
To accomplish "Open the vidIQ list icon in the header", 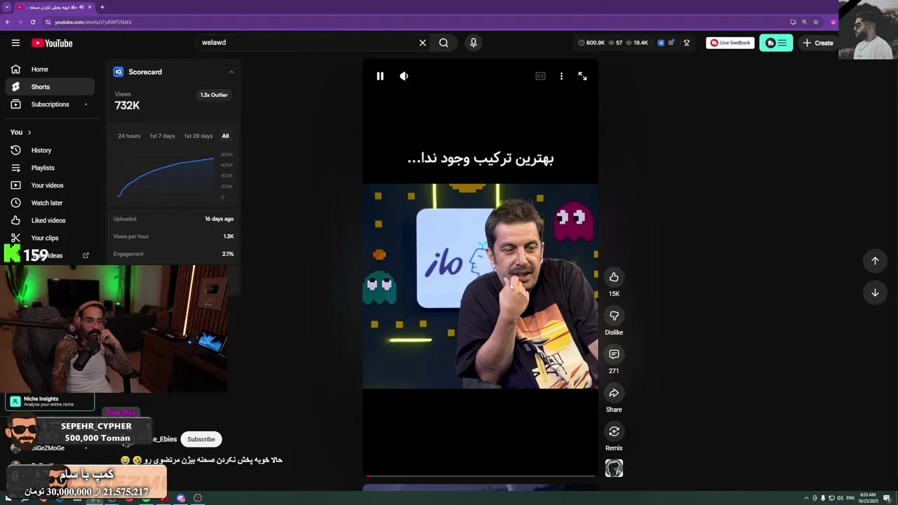I will tap(671, 43).
